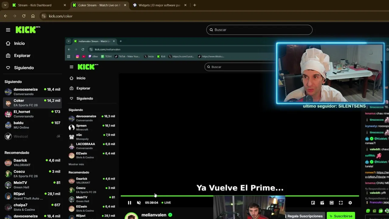Open the 'TikTok - Make Your...' bookmark in streamed browser
The width and height of the screenshot is (389, 219).
coord(127,56)
